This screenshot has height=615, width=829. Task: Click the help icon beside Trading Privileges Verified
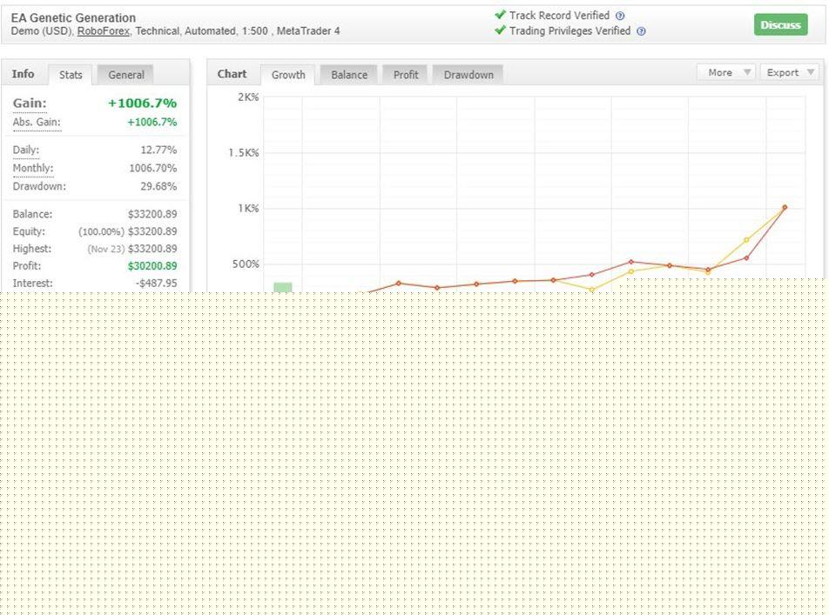tap(641, 31)
